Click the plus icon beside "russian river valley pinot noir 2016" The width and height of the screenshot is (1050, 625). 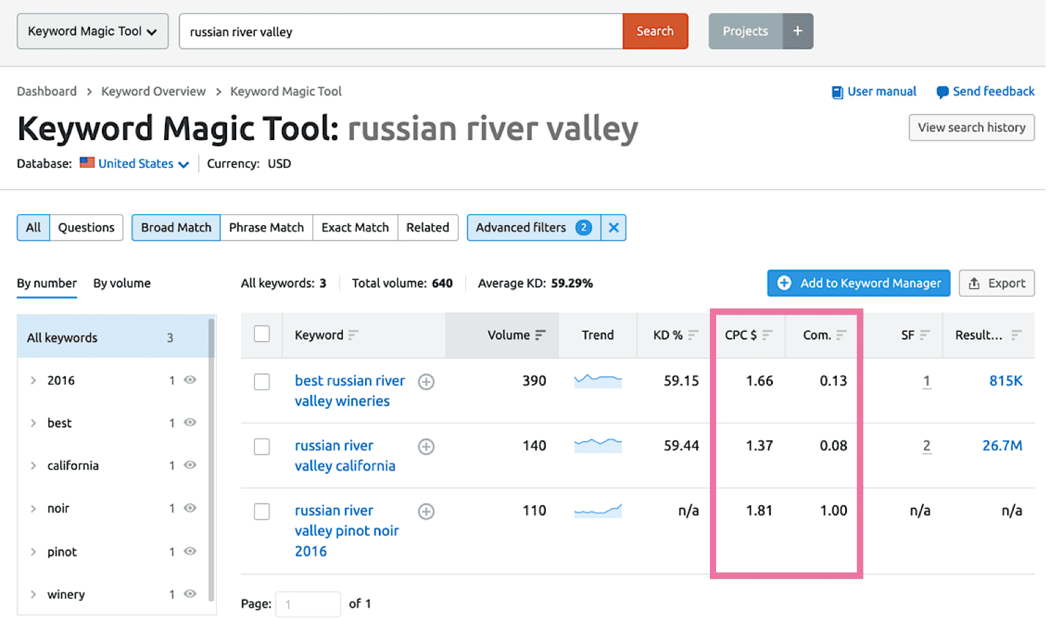[426, 511]
